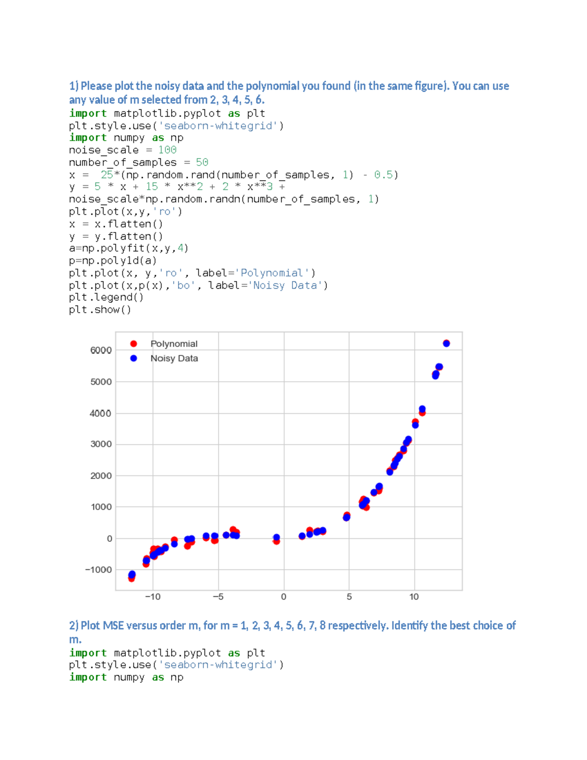Screen dimensions: 587x760
Task: Click the red Polynomial legend marker
Action: point(134,344)
